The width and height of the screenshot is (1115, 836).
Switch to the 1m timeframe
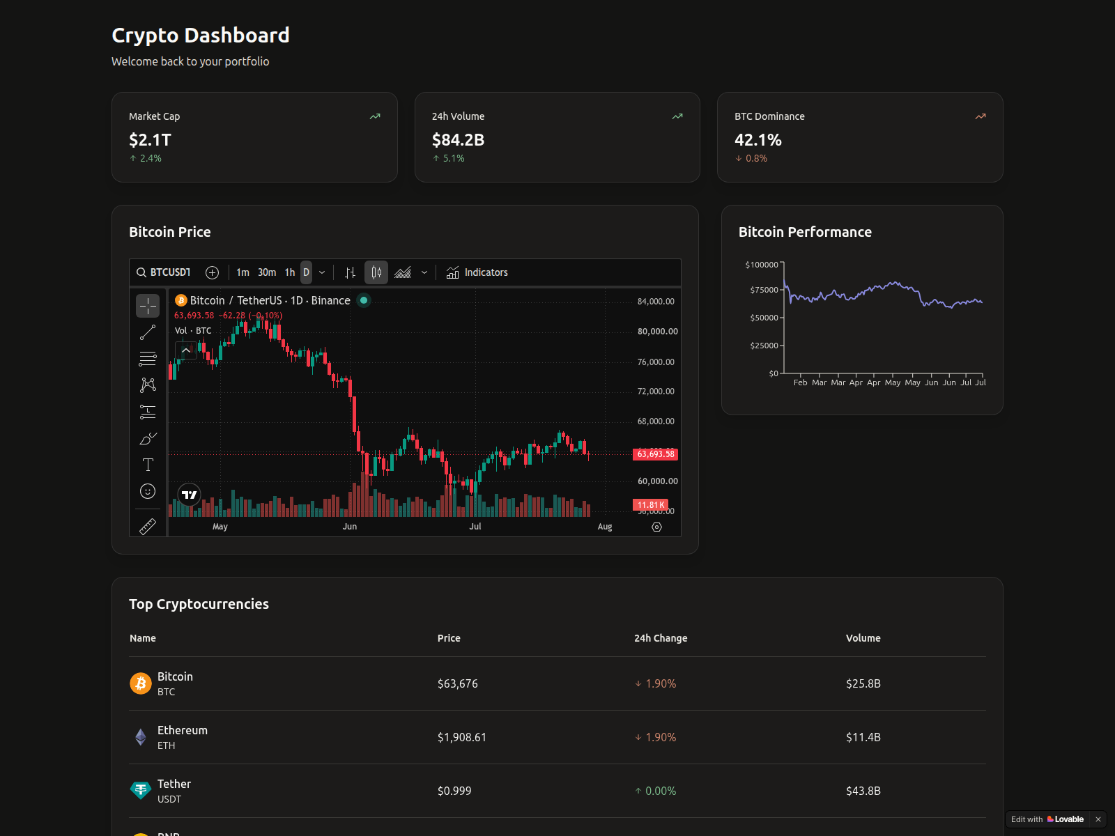click(x=243, y=272)
